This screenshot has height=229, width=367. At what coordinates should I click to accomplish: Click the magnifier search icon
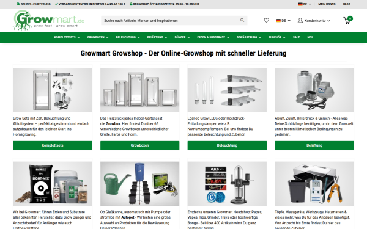coord(242,20)
